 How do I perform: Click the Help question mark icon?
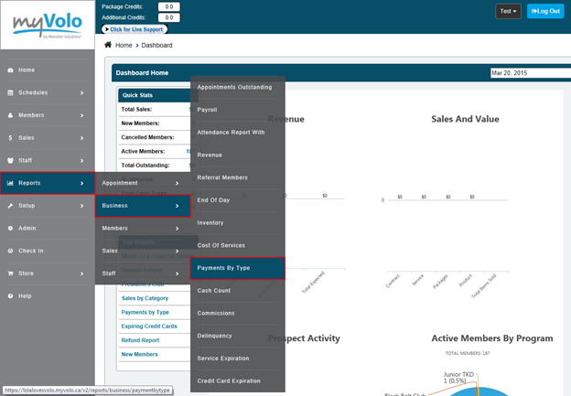(x=10, y=295)
